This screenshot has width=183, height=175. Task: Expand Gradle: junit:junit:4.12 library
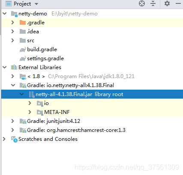click(13, 121)
